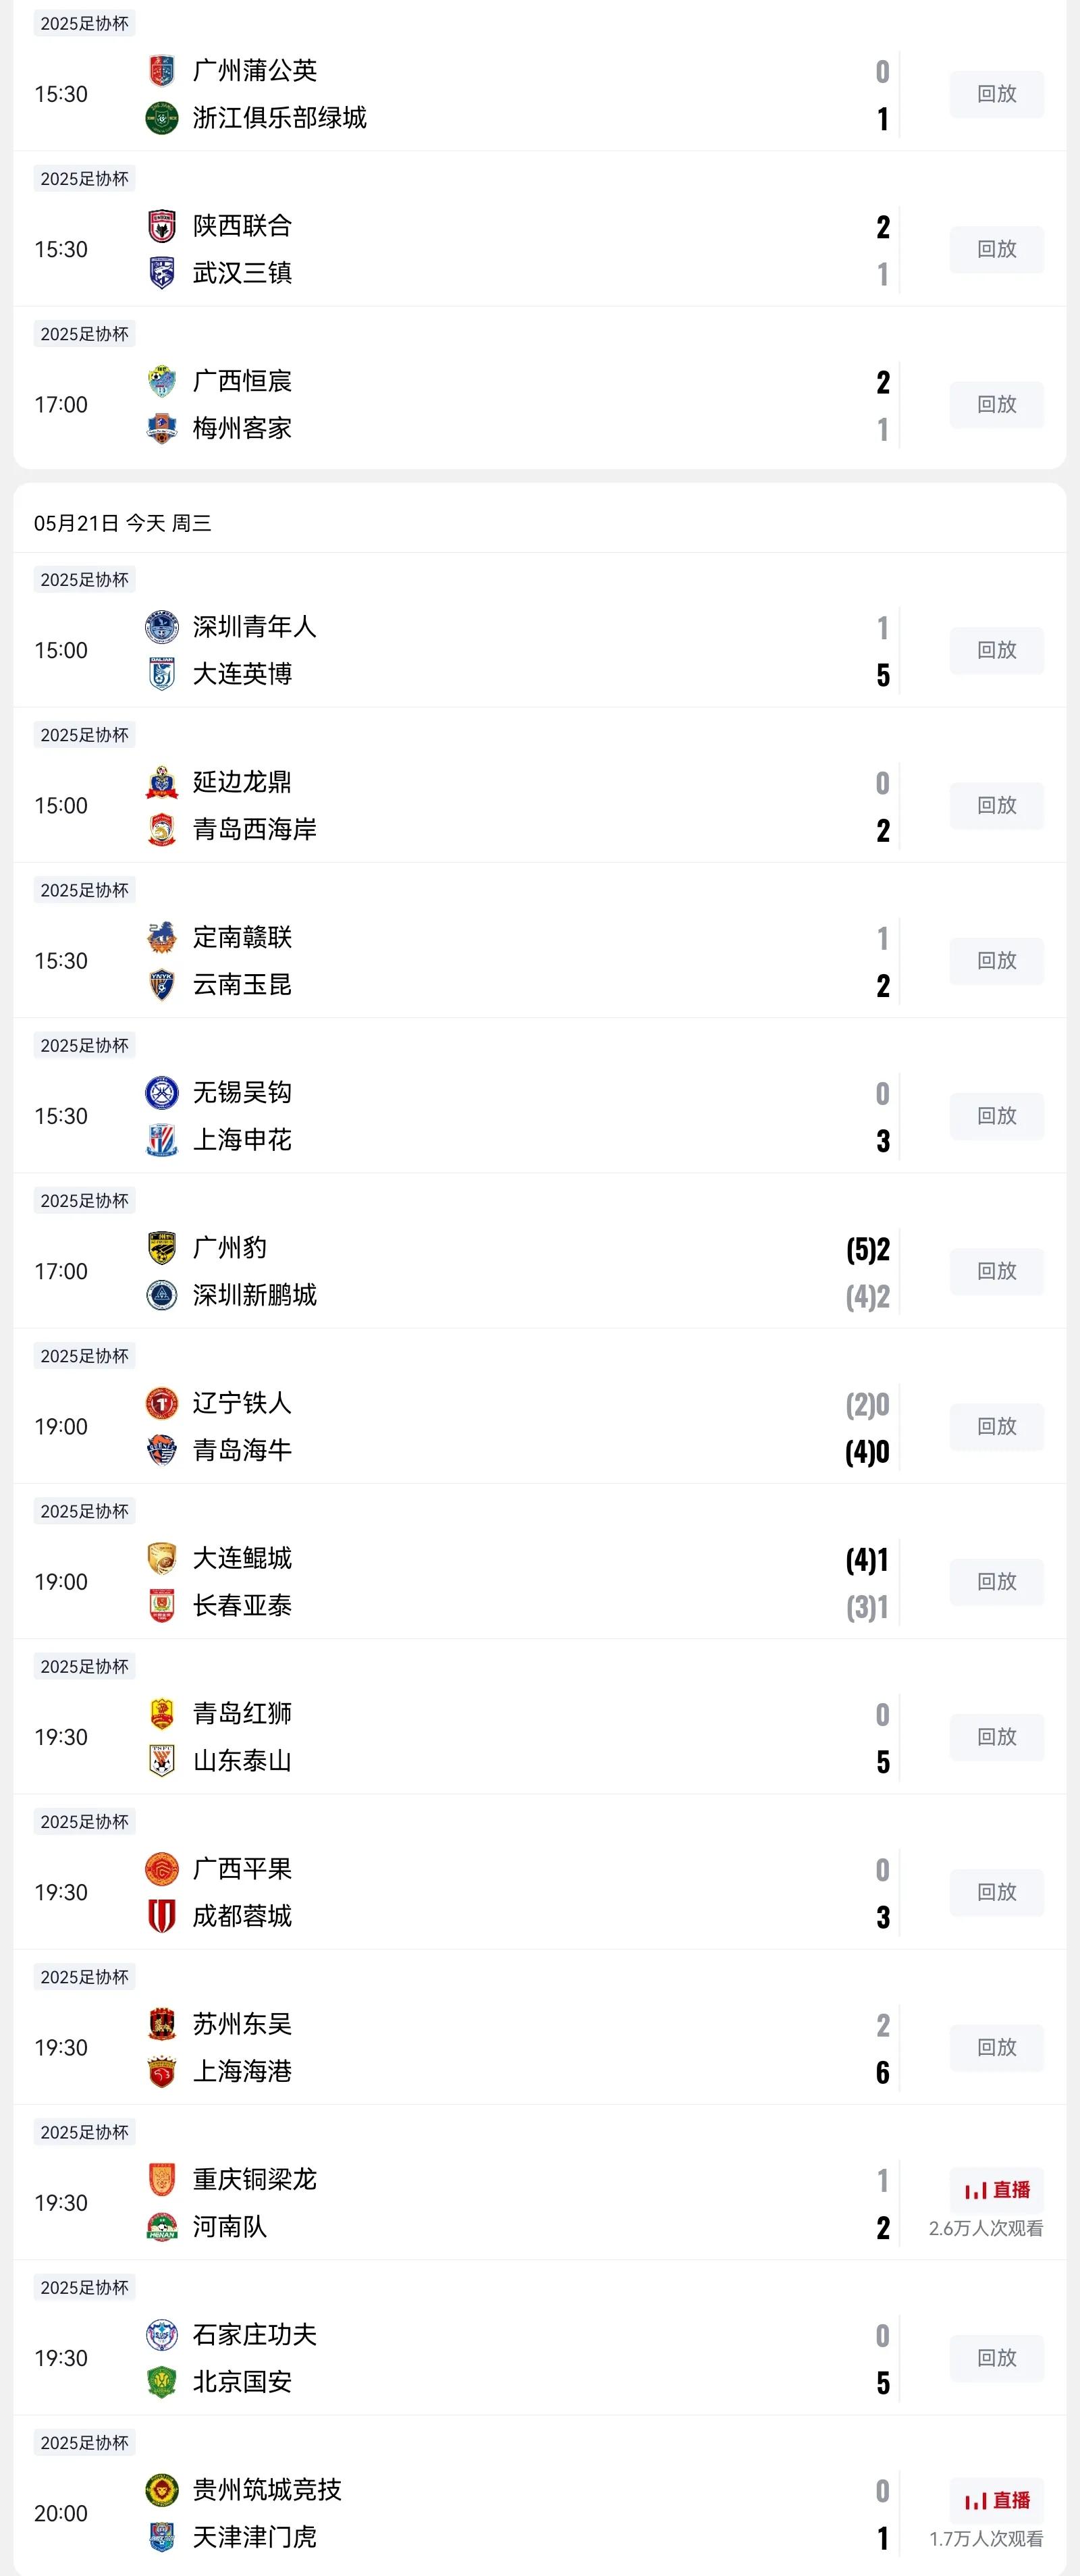Open replay for 广州豹 vs 深圳新鹏城
The image size is (1080, 2576).
(x=997, y=1271)
